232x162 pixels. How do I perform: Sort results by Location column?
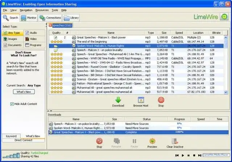point(198,33)
